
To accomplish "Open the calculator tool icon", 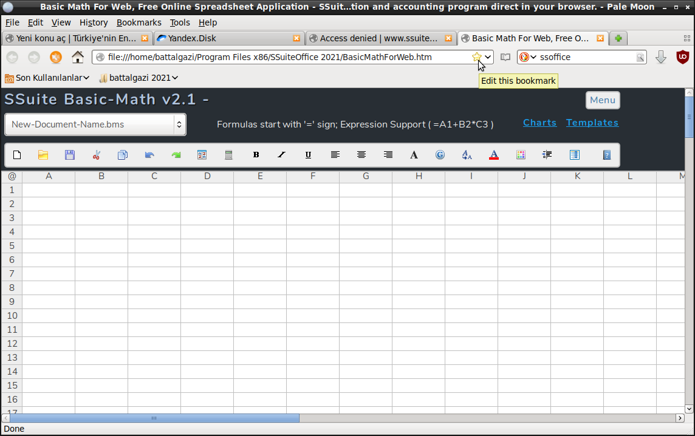I will click(228, 155).
